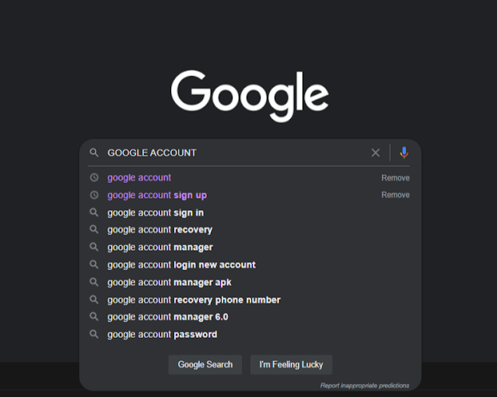Choose 'google account recovery' suggestion
This screenshot has height=397, width=497.
250,230
